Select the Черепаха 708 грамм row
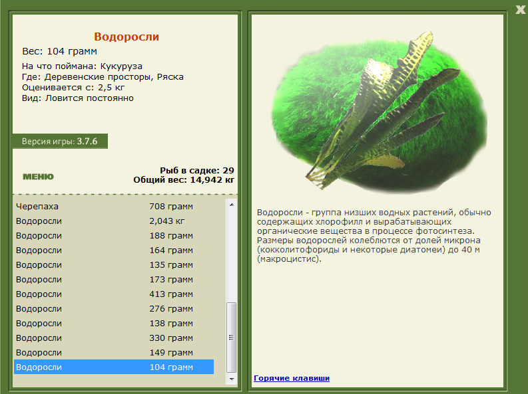 pyautogui.click(x=114, y=206)
